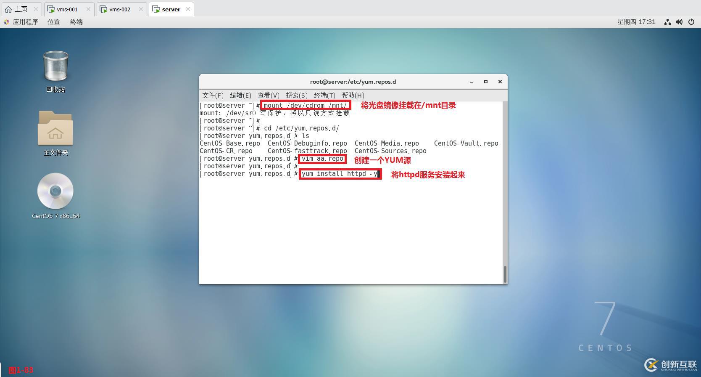Viewport: 701px width, 377px height.
Task: Open the 位置 places menu
Action: tap(54, 22)
